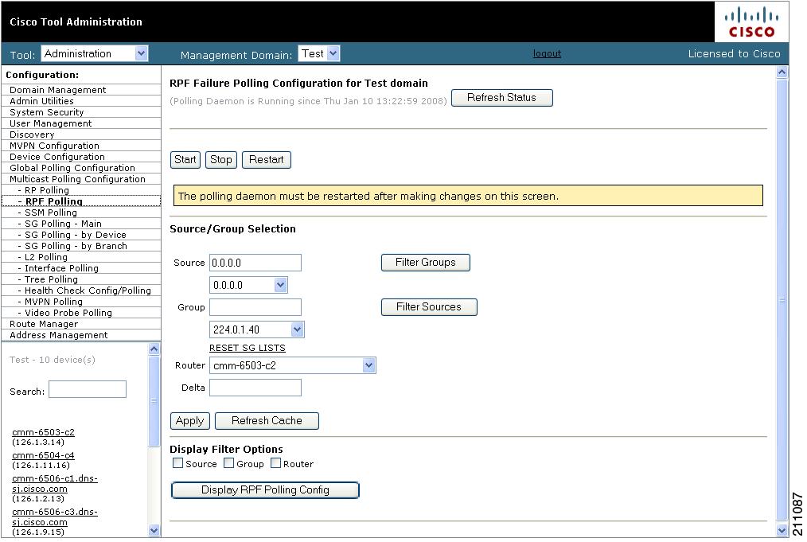This screenshot has height=542, width=807.
Task: Click the Refresh Status button
Action: tap(501, 98)
